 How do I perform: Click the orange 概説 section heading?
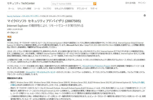point(9,37)
